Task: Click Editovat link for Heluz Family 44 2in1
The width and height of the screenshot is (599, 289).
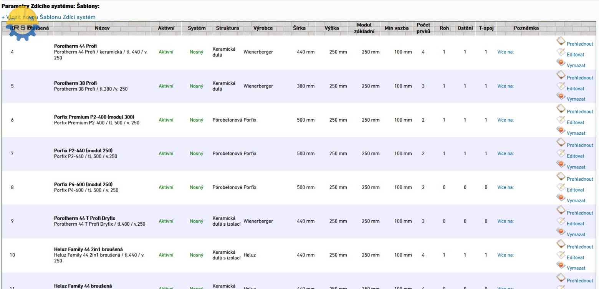Action: [x=575, y=258]
